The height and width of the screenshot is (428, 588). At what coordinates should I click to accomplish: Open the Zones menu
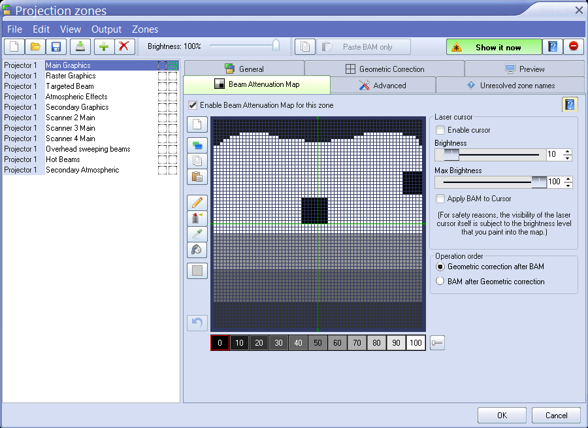click(x=145, y=29)
